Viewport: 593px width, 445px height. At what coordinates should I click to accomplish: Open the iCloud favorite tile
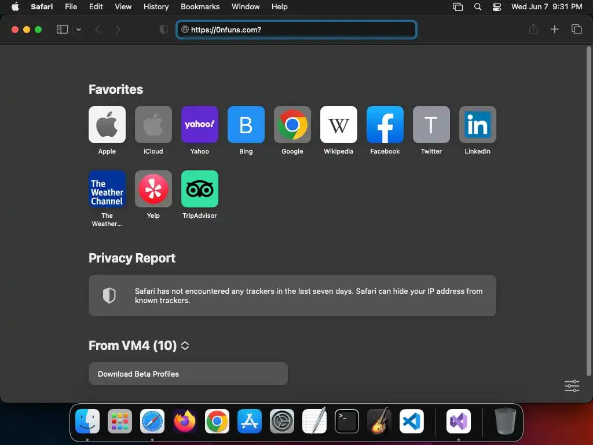(153, 125)
